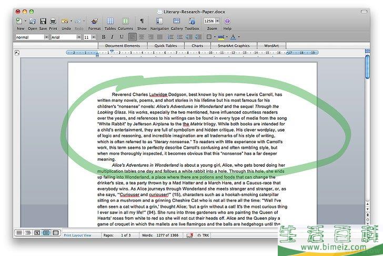Click the Redo arrow icon
The width and height of the screenshot is (383, 256).
pyautogui.click(x=78, y=22)
